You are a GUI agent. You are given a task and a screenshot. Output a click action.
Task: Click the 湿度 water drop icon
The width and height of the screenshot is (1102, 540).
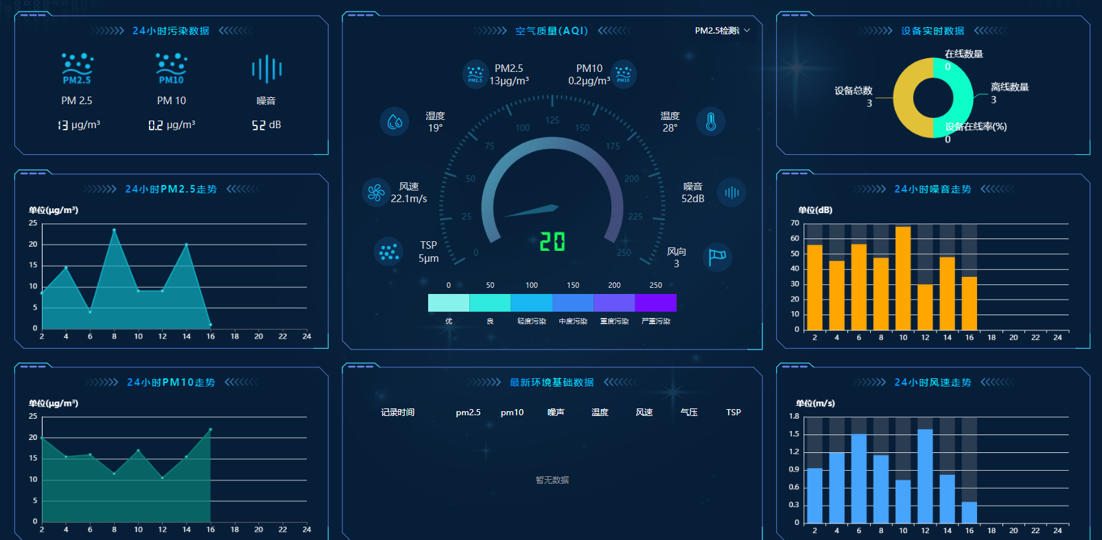pos(395,121)
